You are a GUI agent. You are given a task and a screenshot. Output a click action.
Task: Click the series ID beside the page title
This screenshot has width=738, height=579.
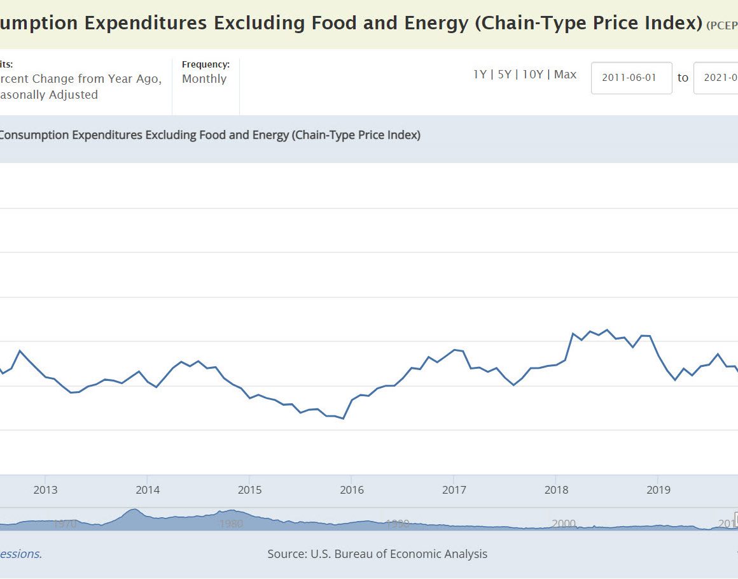click(x=721, y=25)
